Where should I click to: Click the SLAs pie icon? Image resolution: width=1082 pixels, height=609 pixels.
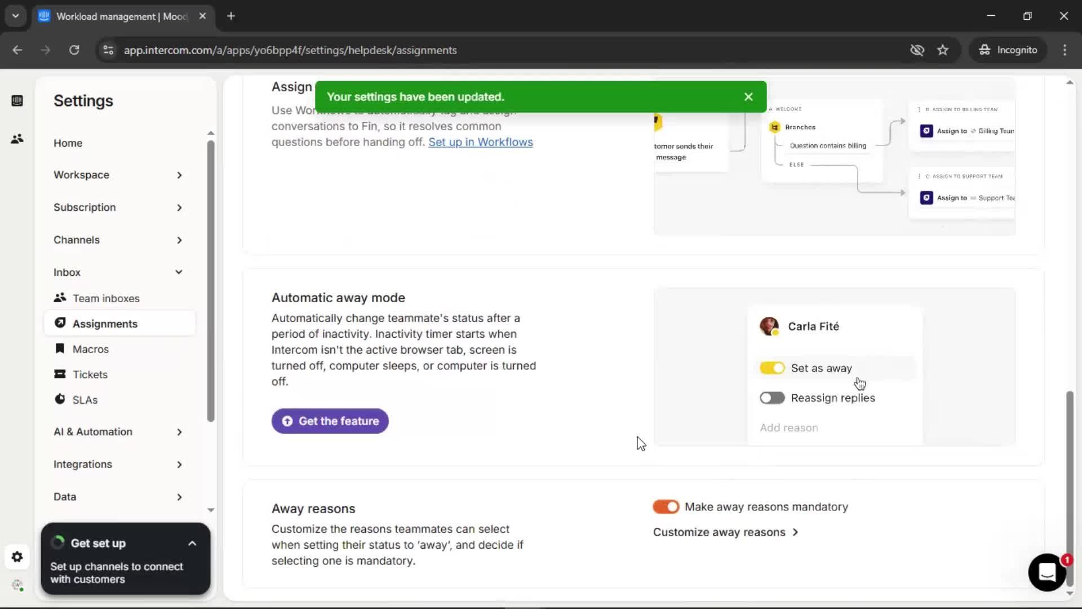[60, 399]
